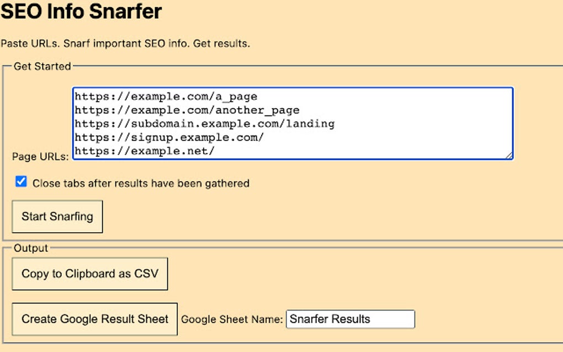563x352 pixels.
Task: Place cursor on example.com/another_page line
Action: (x=187, y=110)
